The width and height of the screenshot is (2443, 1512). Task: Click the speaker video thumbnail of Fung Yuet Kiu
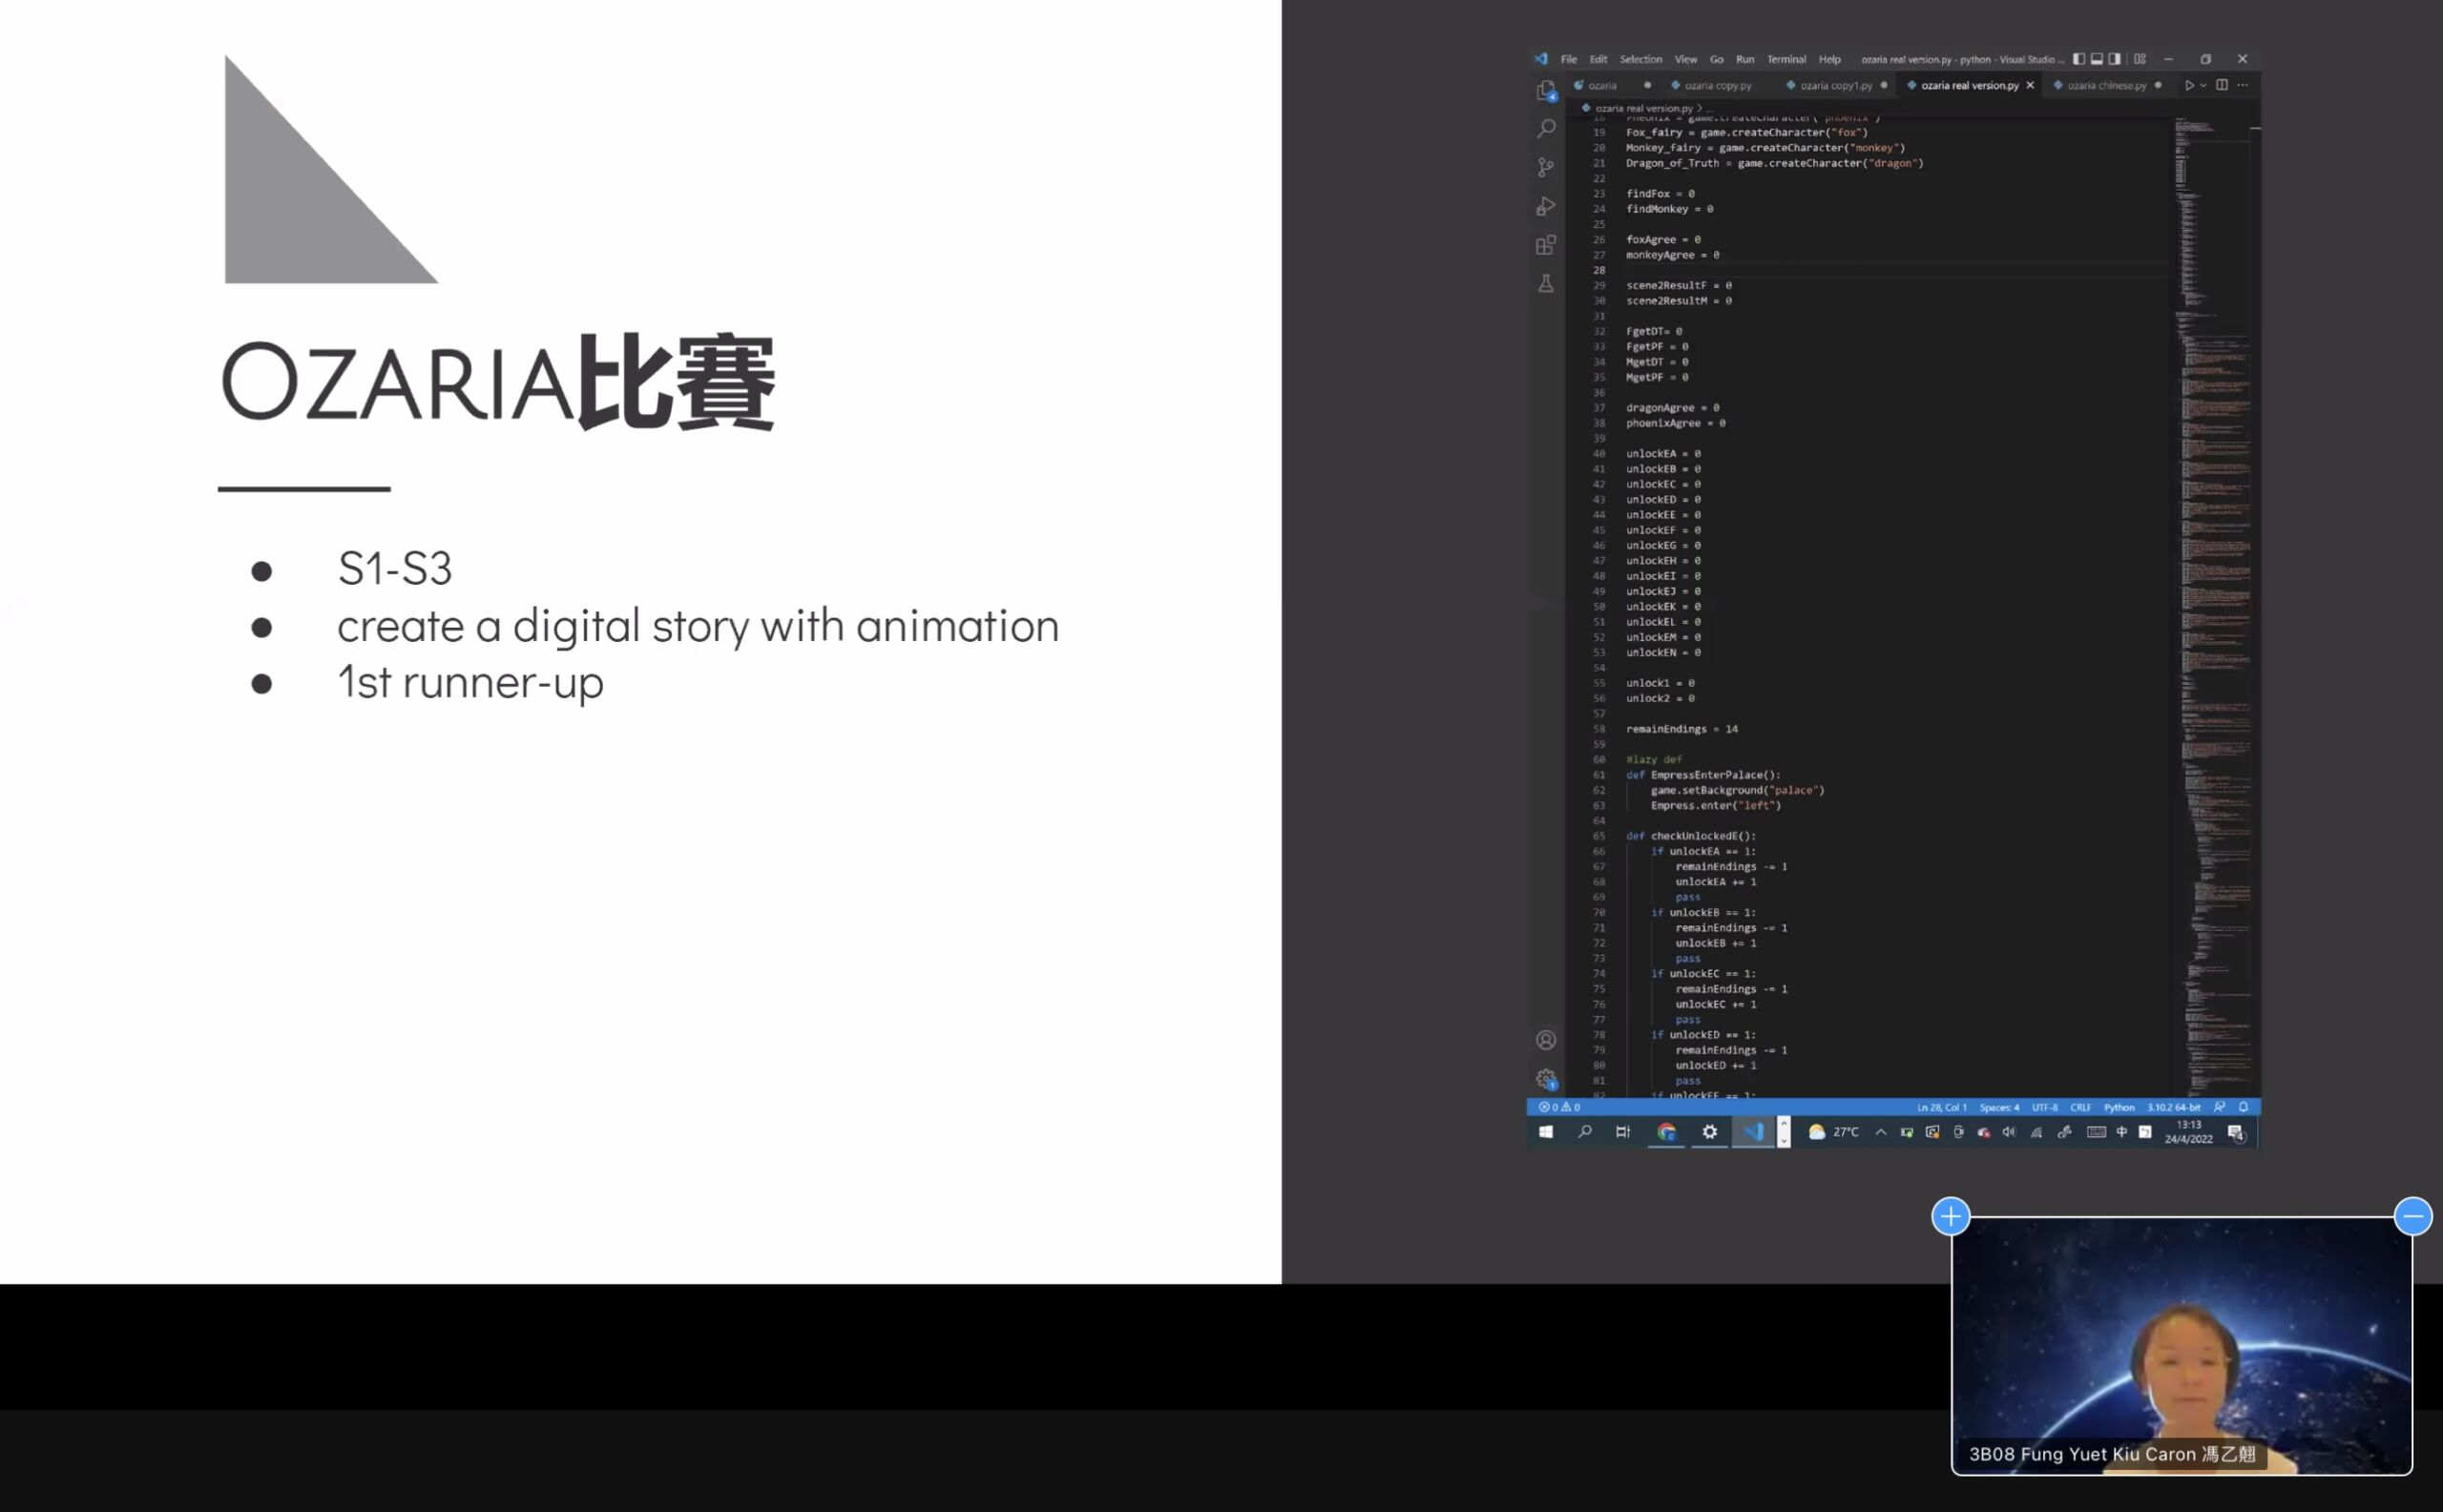(2181, 1345)
